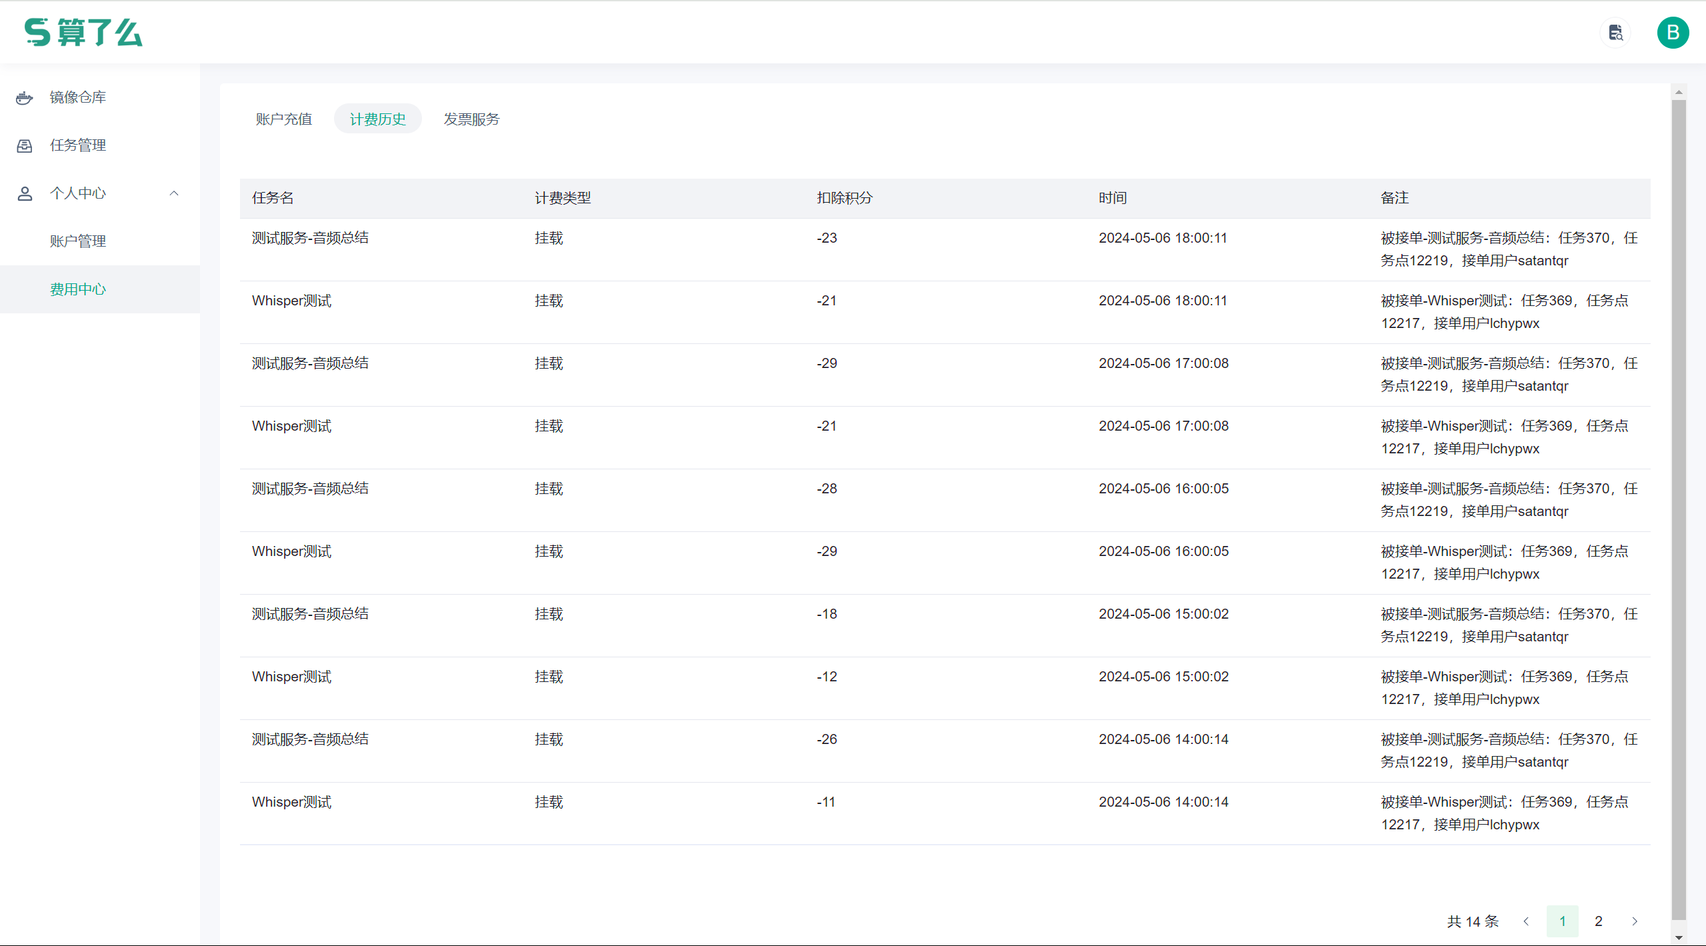
Task: Select page 1 in pagination
Action: 1563,921
